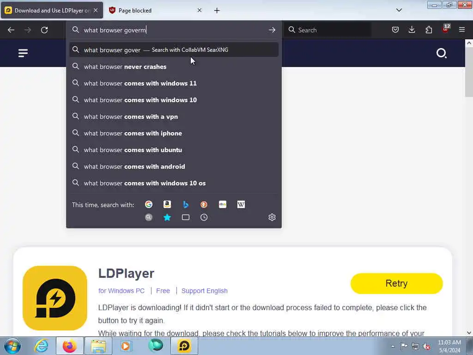Viewport: 473px width, 355px height.
Task: Open the green globe browser in taskbar
Action: 156,346
